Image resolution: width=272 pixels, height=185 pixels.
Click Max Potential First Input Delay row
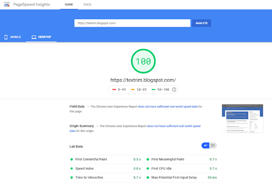181,177
